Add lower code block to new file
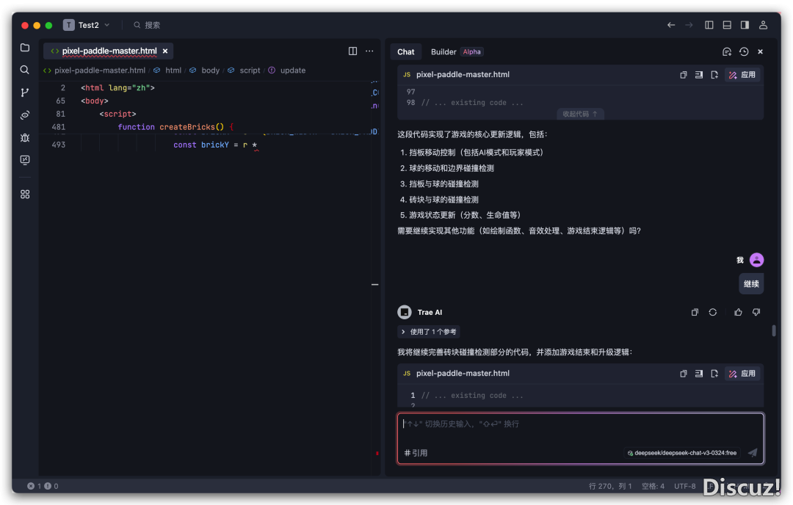The image size is (793, 505). [714, 374]
